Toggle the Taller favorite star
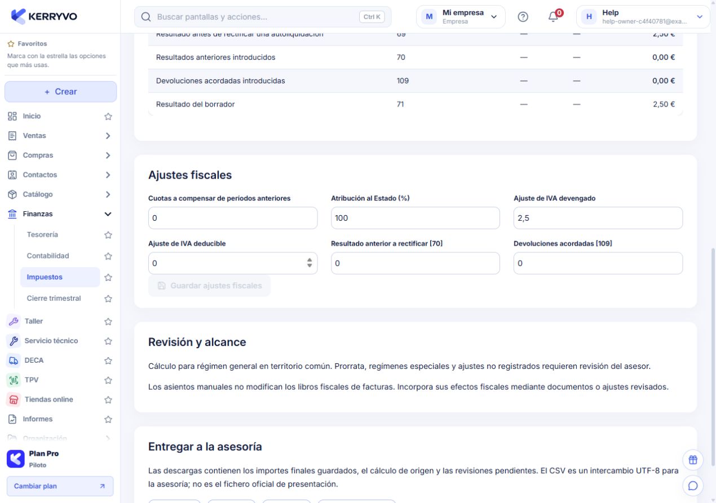 tap(108, 322)
